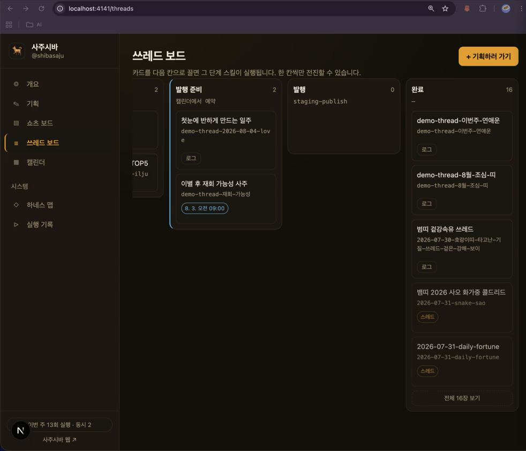Open the 사주시바 웹 external link

(x=59, y=440)
